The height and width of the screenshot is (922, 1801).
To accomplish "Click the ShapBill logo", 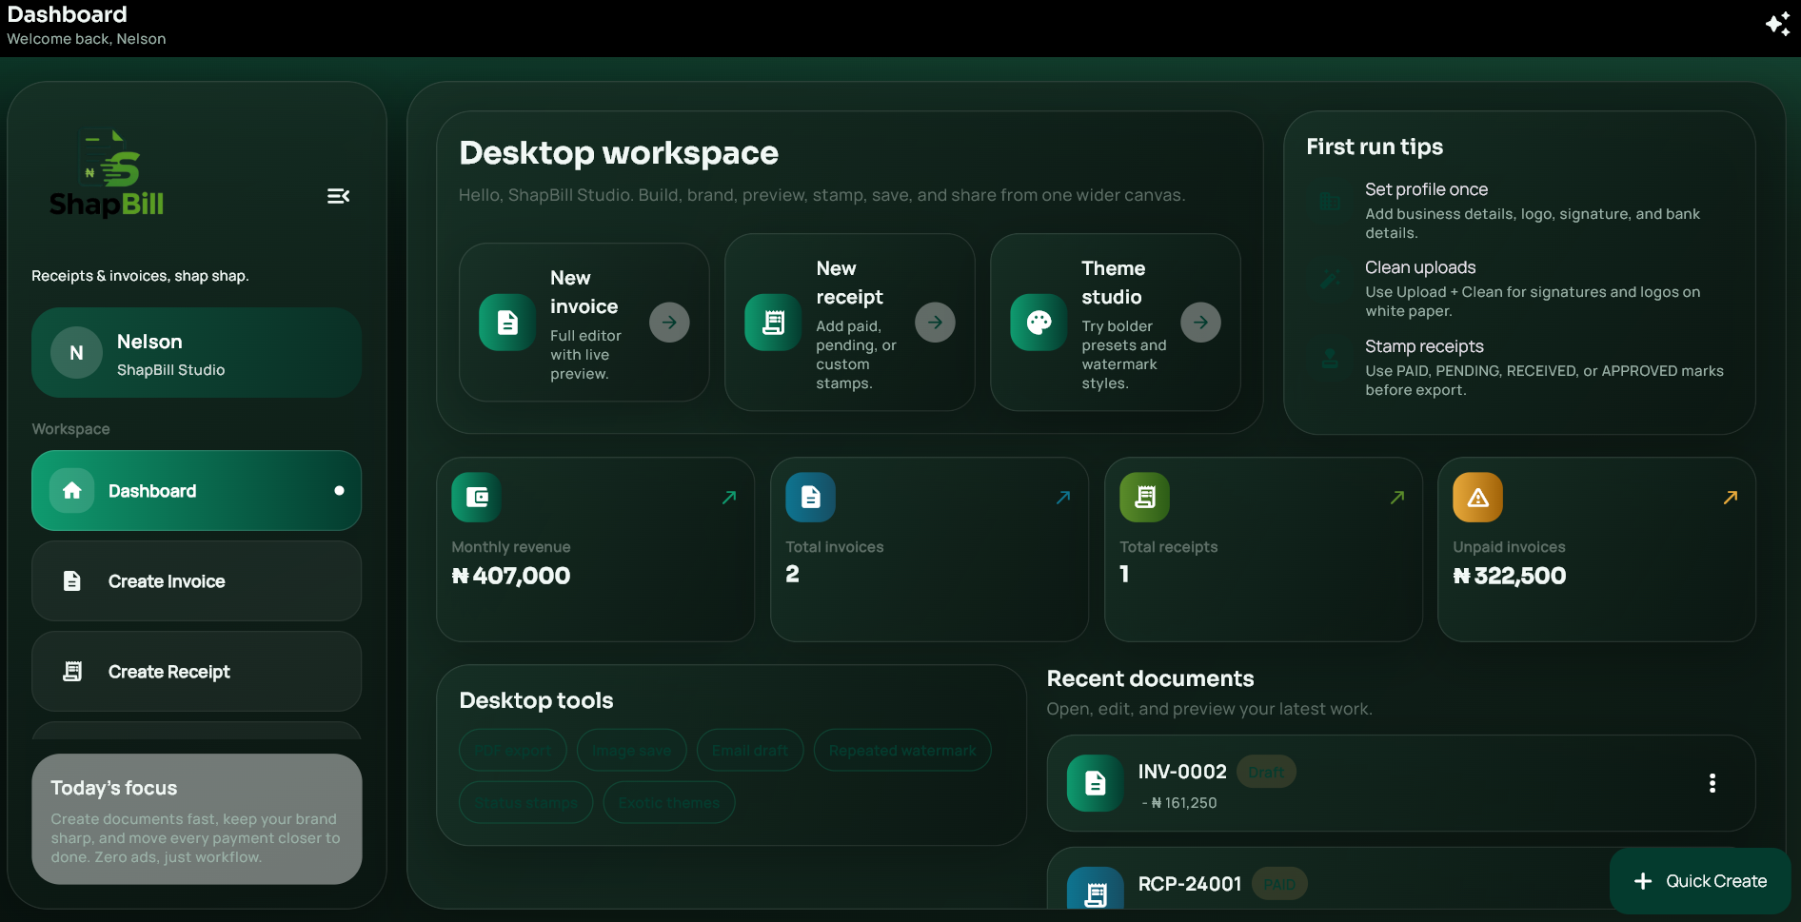I will (x=107, y=173).
